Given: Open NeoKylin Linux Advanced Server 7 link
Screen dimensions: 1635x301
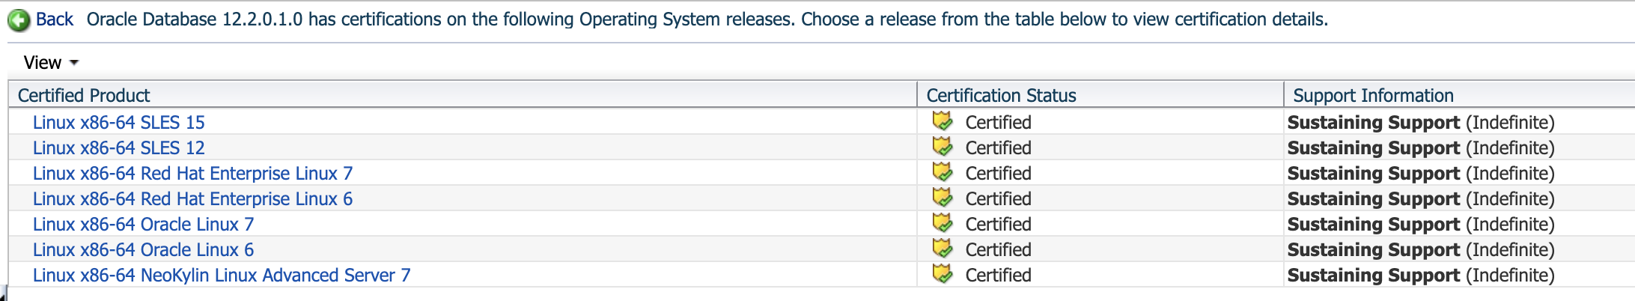Looking at the screenshot, I should coord(222,275).
